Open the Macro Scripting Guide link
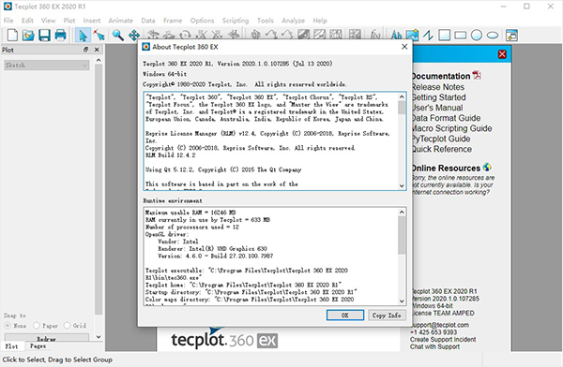563x367 pixels. [451, 128]
